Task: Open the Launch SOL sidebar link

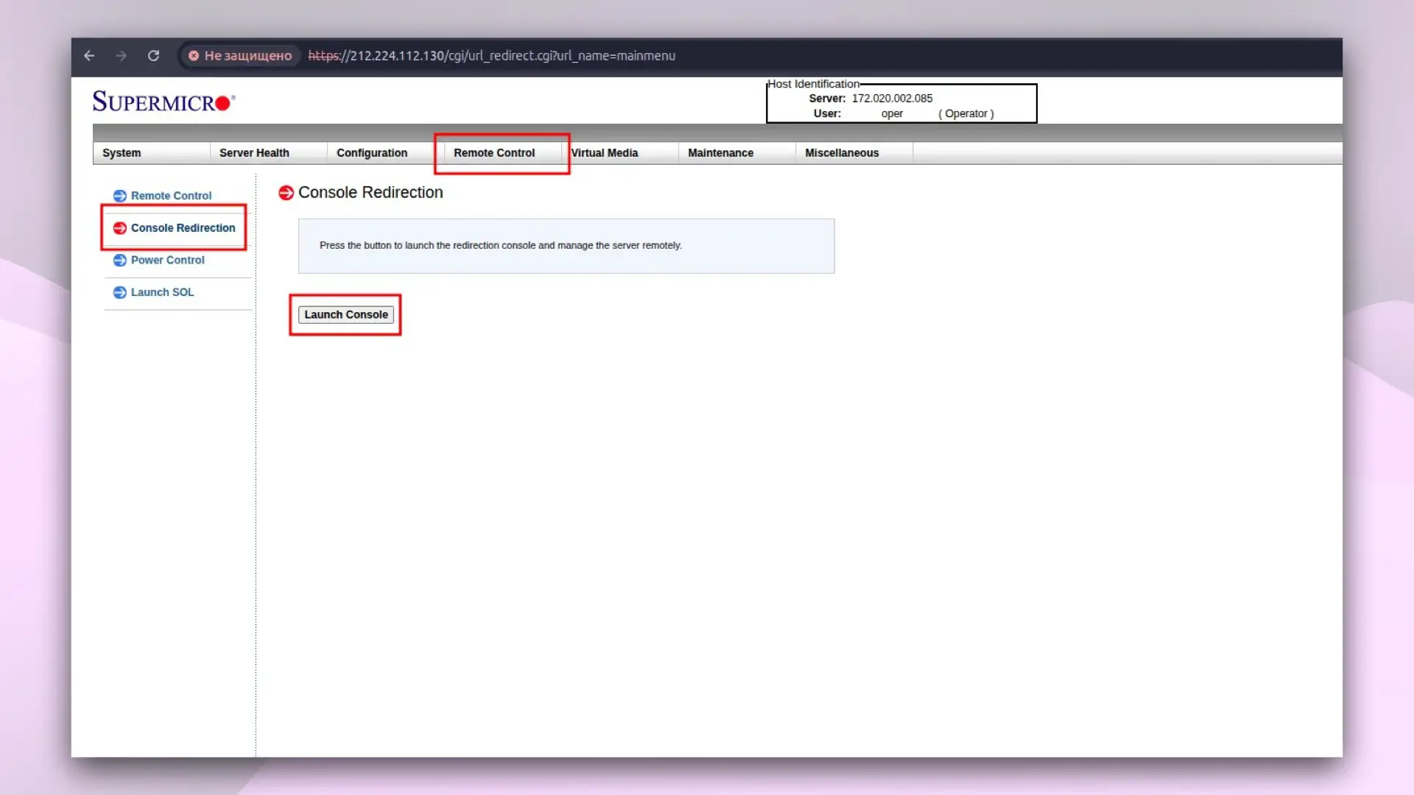Action: [x=162, y=292]
